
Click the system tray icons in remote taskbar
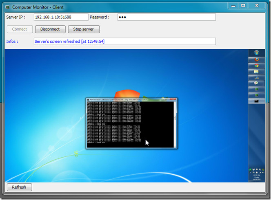256,170
